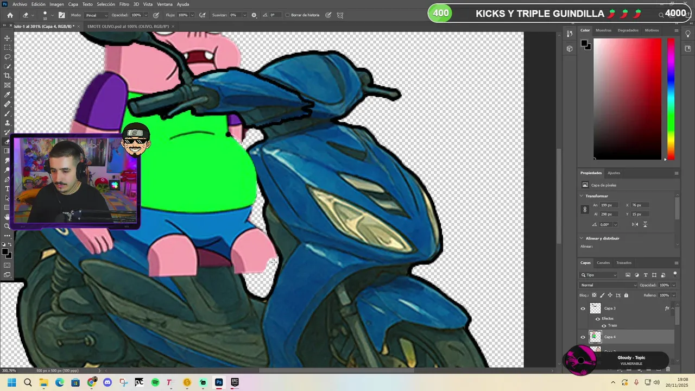Open the Imagen menu
The height and width of the screenshot is (391, 695).
point(56,4)
